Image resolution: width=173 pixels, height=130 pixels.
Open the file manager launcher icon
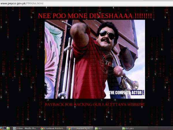[x=8, y=128]
